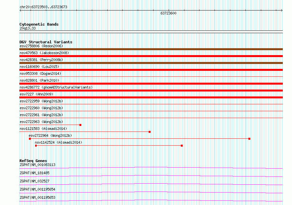Open variant nsv953308 (Dogan2014) label
Image resolution: width=292 pixels, height=205 pixels.
(x=40, y=73)
